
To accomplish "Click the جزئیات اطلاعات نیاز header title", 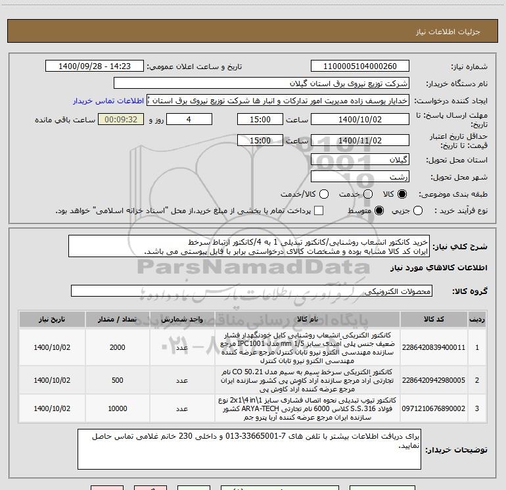I will point(448,32).
